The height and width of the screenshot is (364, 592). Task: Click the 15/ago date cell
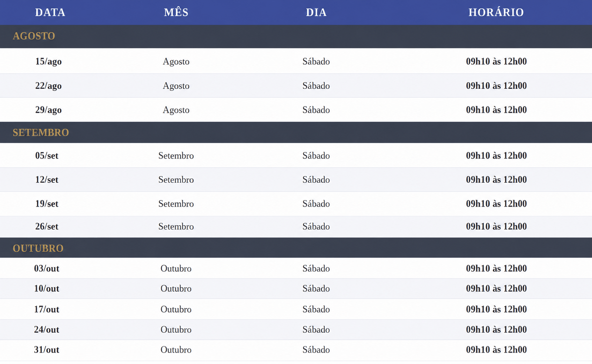point(49,61)
